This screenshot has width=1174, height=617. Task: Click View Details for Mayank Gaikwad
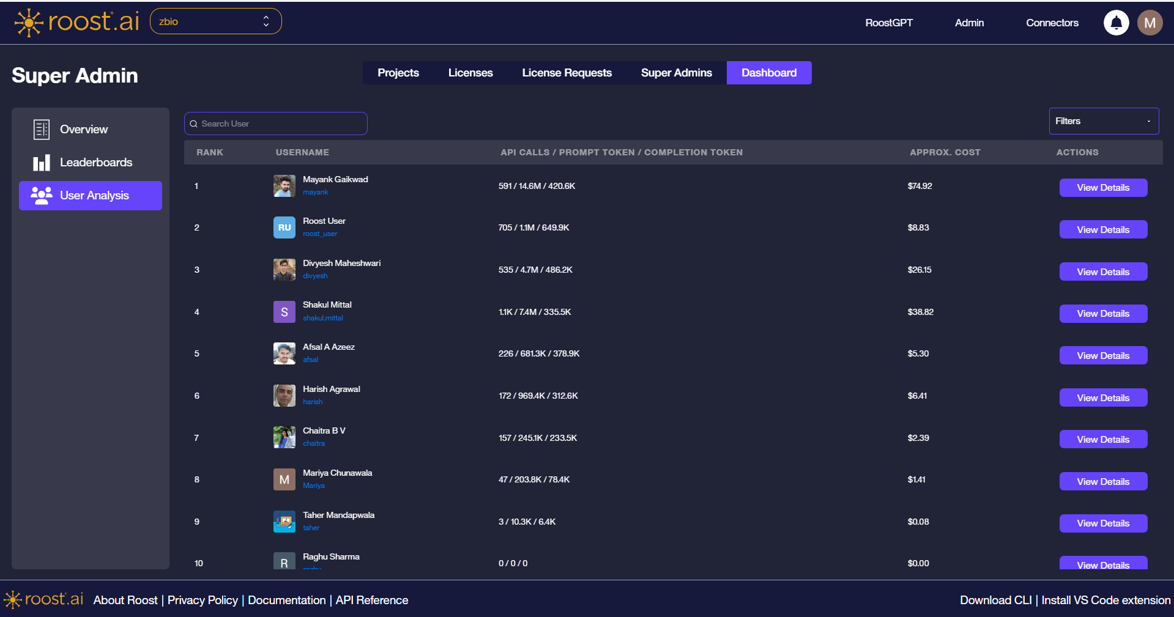(1103, 187)
